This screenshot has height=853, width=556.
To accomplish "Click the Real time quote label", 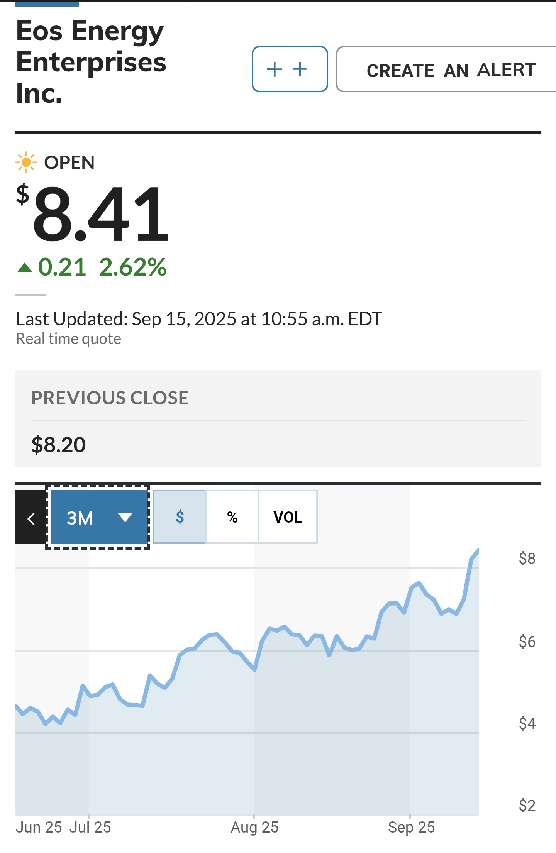I will click(68, 338).
